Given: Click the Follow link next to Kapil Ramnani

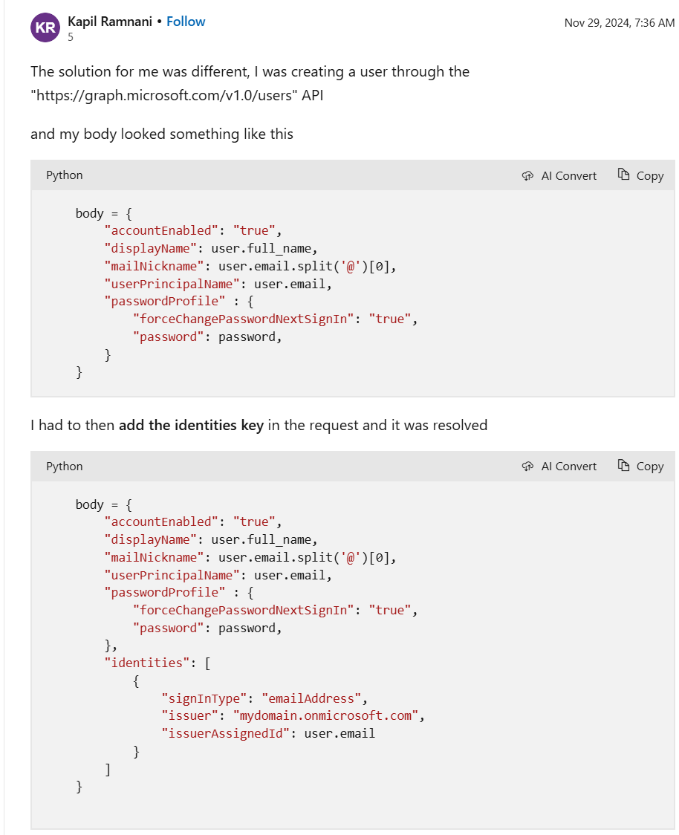Looking at the screenshot, I should tap(186, 22).
